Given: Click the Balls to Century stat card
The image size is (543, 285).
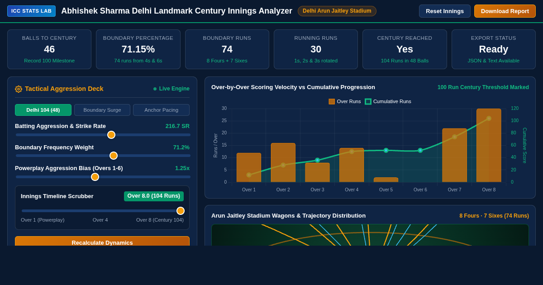Looking at the screenshot, I should 49,49.
